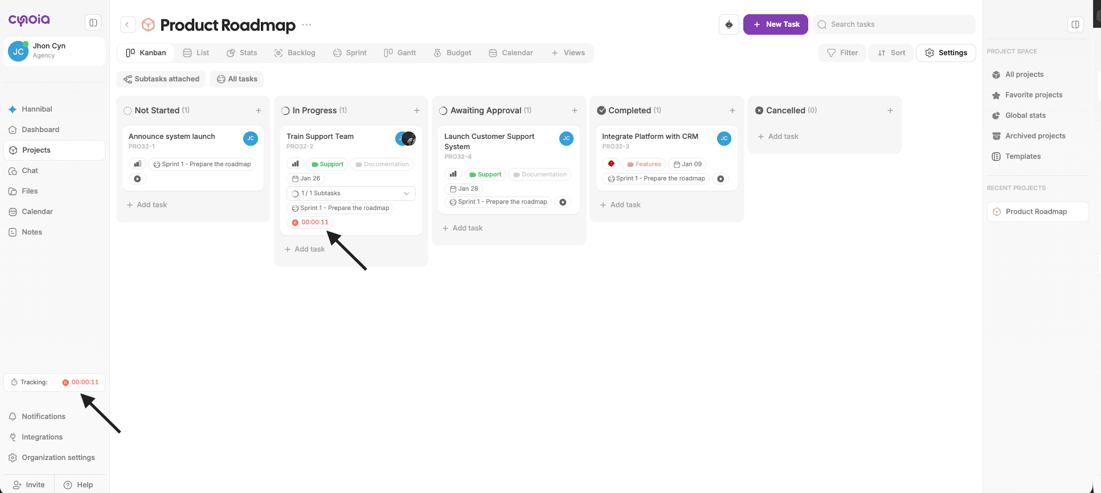Expand the 1/1 Subtasks dropdown

pos(351,194)
